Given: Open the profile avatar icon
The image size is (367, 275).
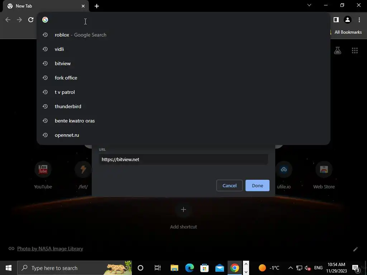Looking at the screenshot, I should click(348, 20).
